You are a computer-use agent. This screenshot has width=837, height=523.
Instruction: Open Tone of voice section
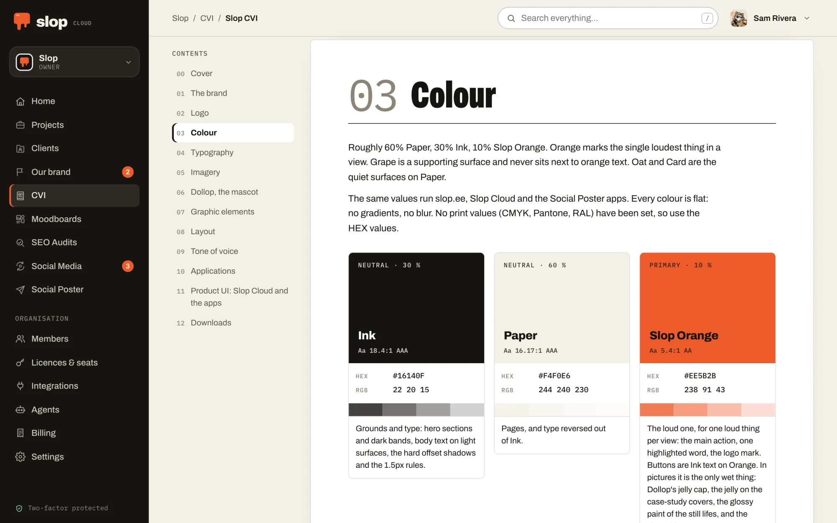tap(233, 251)
